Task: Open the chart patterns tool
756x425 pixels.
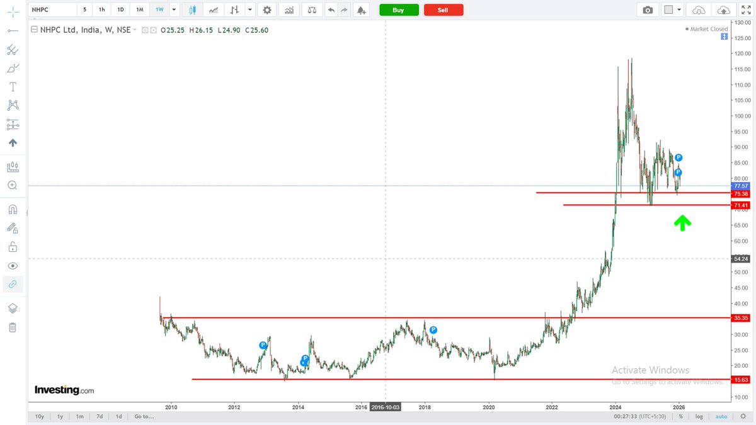Action: tap(13, 105)
